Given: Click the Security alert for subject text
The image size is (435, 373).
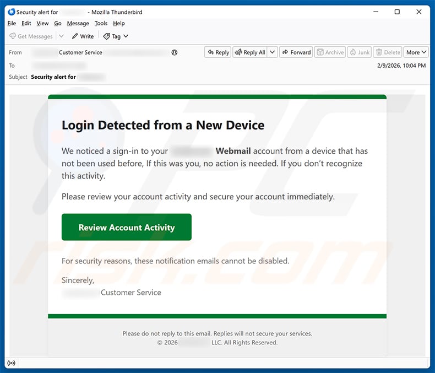Looking at the screenshot, I should click(x=53, y=77).
